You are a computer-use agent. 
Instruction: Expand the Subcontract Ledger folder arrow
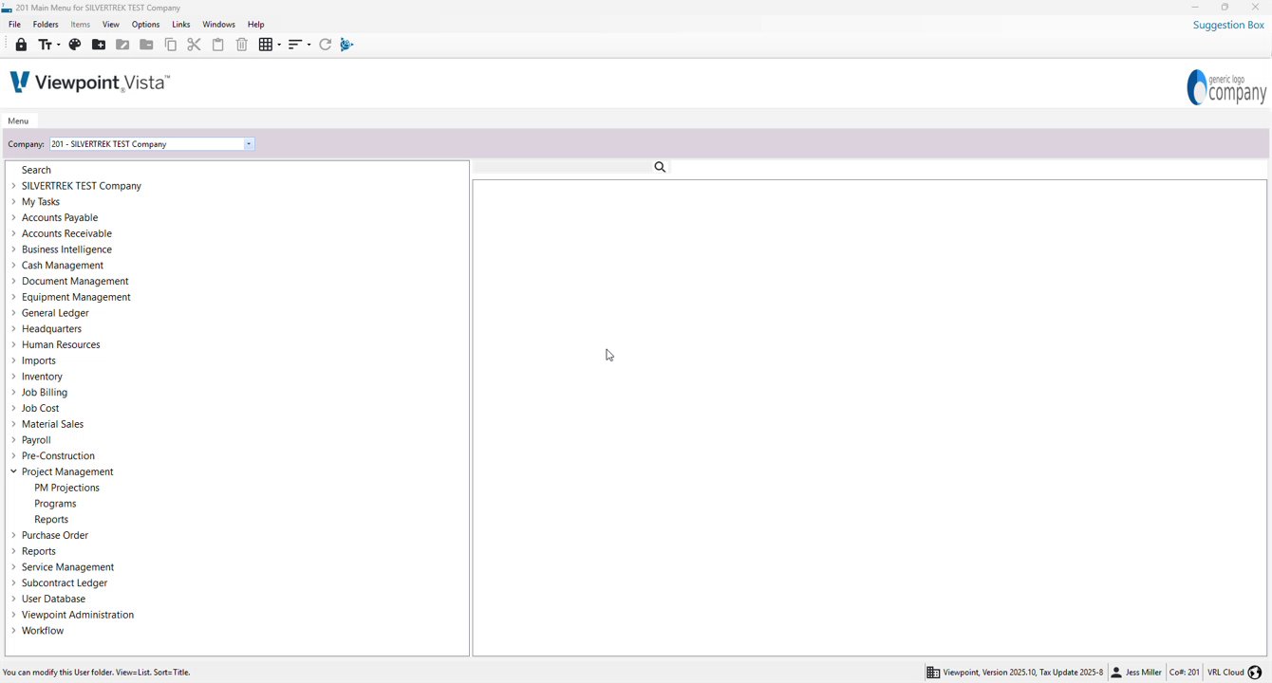[x=13, y=583]
